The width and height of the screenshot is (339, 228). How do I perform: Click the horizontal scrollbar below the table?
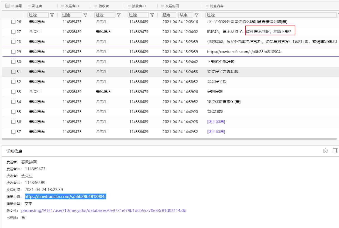tap(167, 139)
